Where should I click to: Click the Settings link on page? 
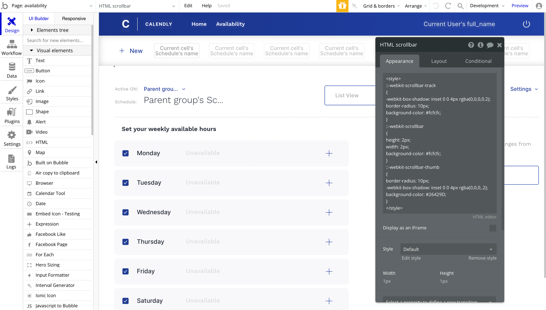pos(524,89)
